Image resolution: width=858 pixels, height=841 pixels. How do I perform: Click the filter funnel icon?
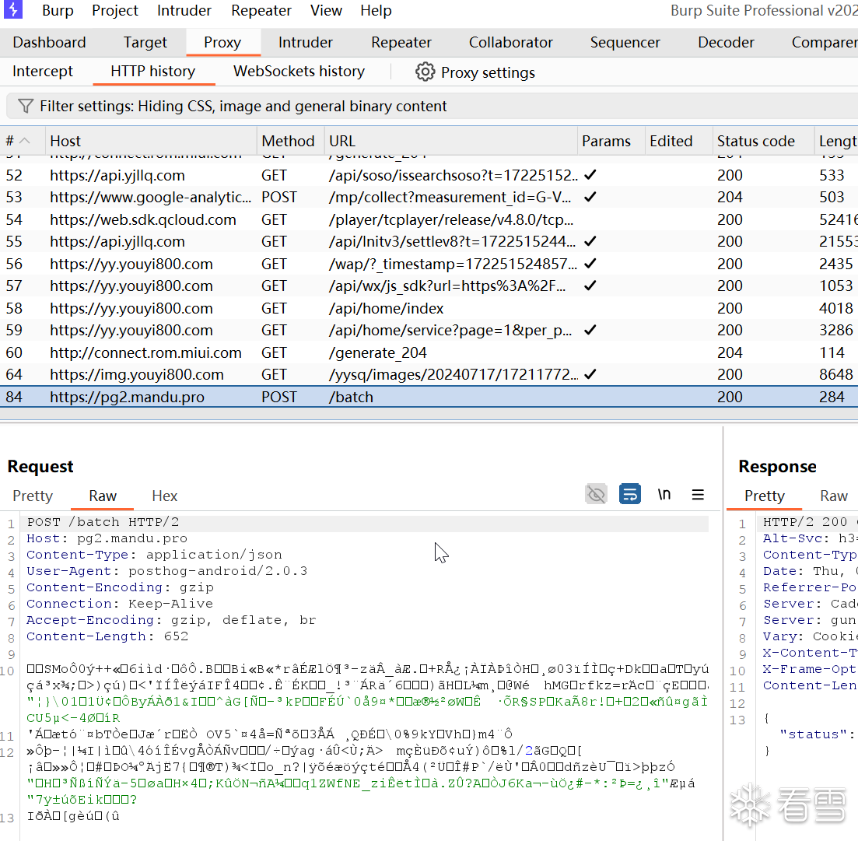pos(25,106)
